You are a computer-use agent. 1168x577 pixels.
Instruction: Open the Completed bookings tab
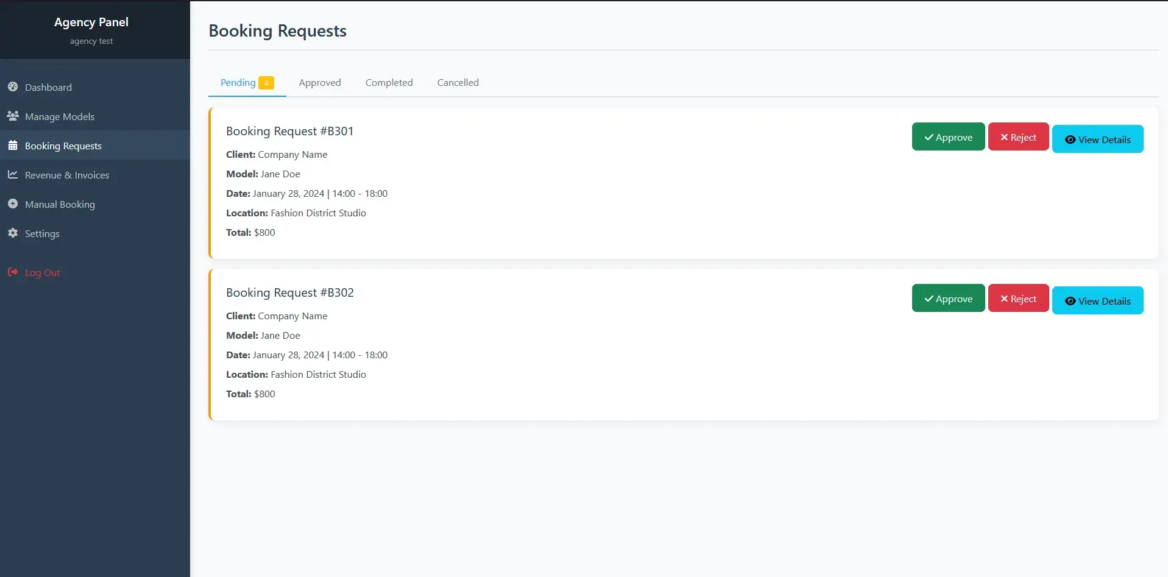coord(389,83)
